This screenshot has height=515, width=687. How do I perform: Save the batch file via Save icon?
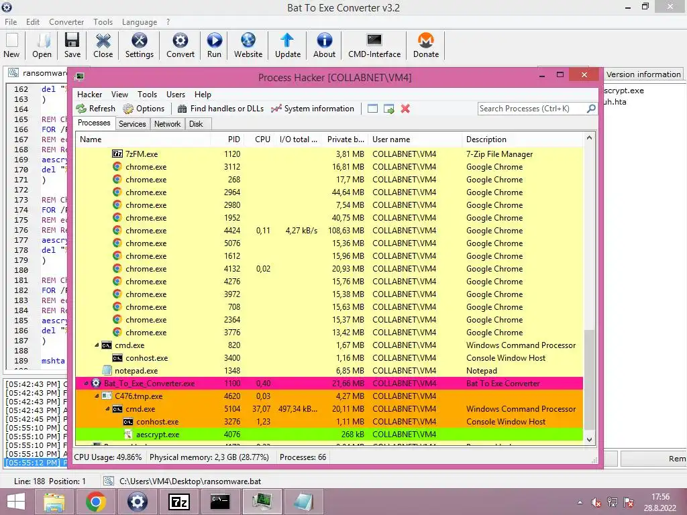72,46
